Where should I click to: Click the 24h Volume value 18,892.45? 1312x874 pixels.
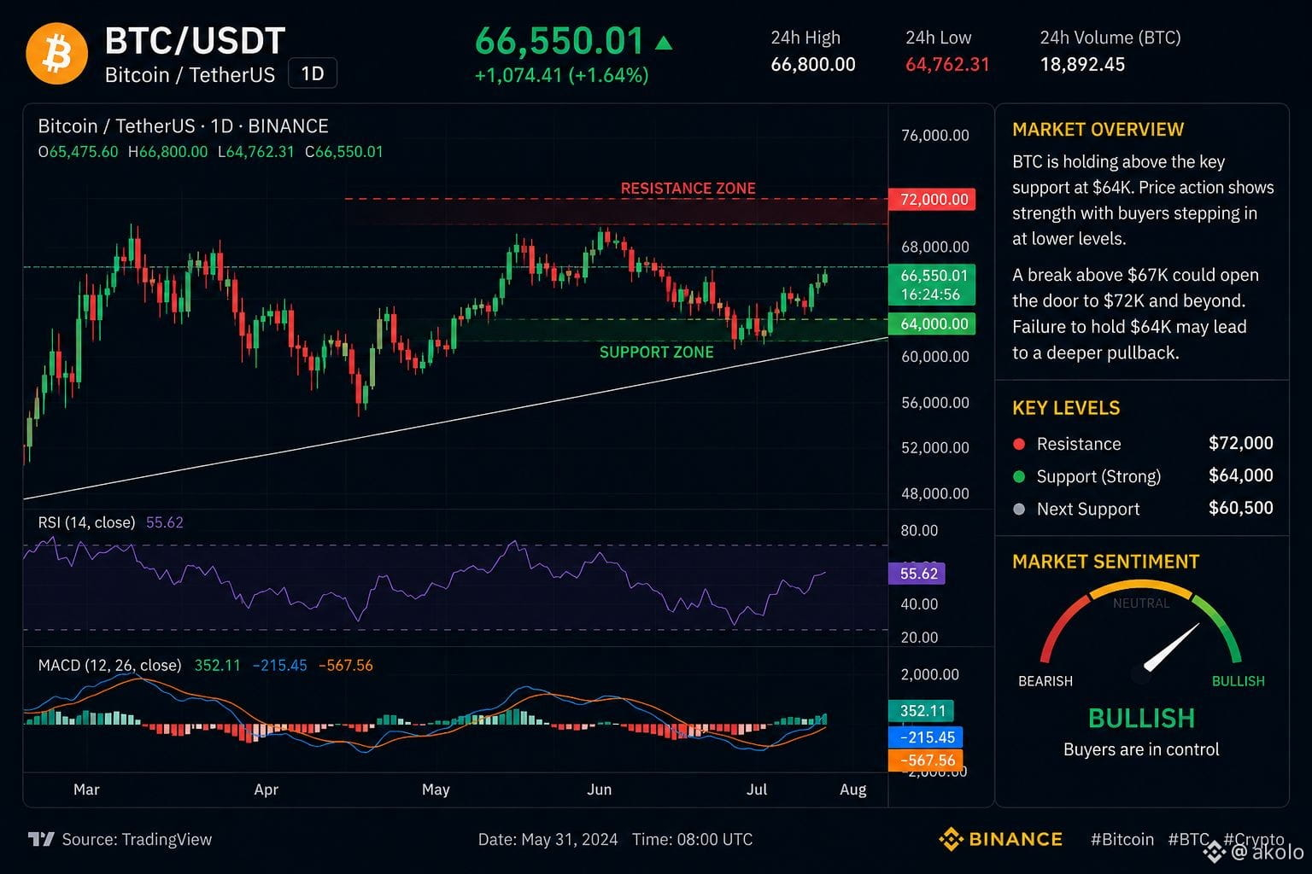[x=1082, y=65]
